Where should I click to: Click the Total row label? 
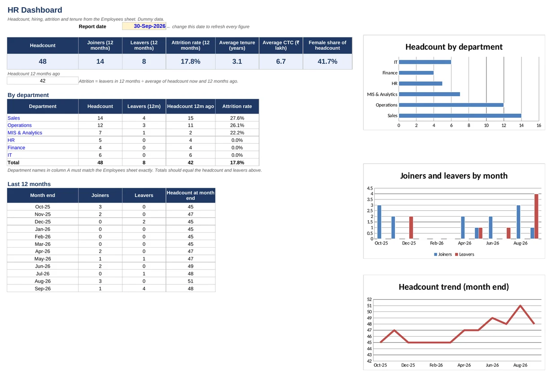click(x=13, y=163)
